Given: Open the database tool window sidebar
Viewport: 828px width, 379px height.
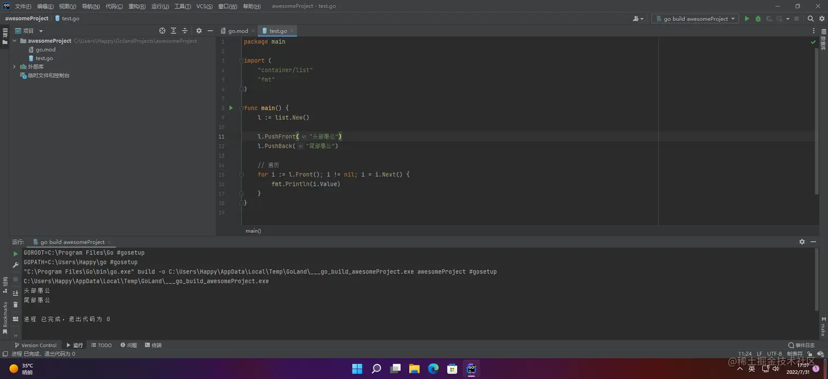Looking at the screenshot, I should click(823, 39).
